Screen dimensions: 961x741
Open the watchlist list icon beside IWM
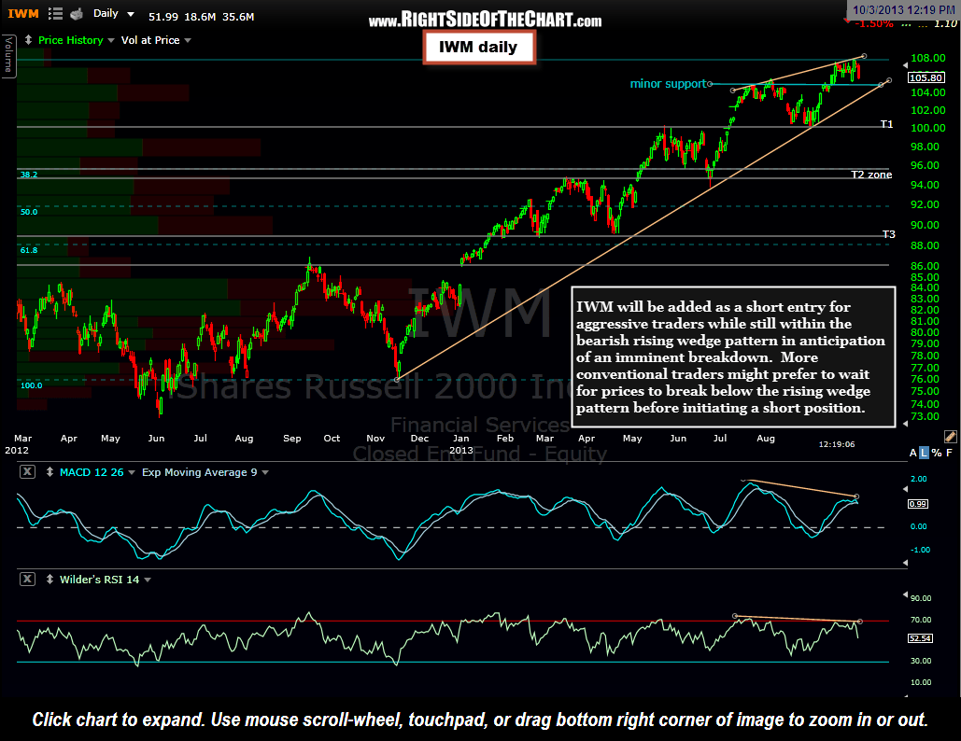pyautogui.click(x=55, y=13)
